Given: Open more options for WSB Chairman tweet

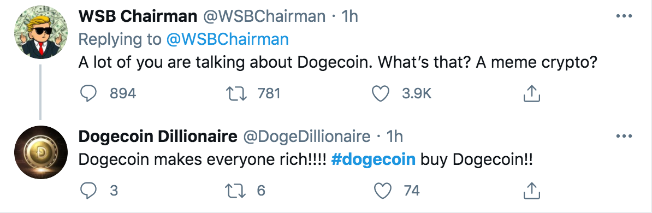Looking at the screenshot, I should point(624,16).
